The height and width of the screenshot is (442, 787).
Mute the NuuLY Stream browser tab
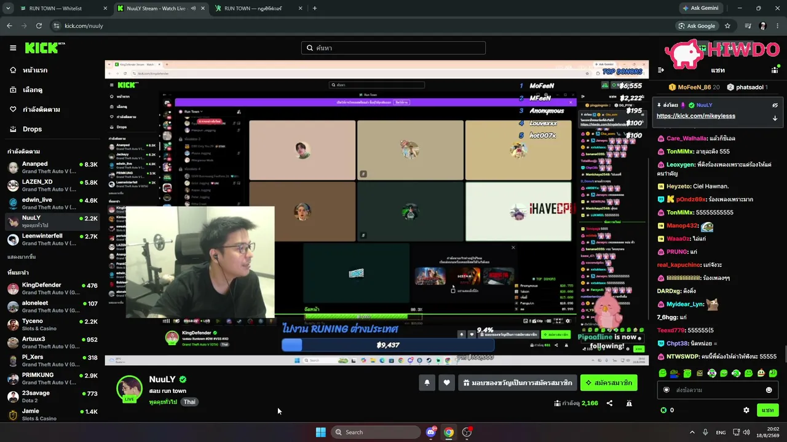tap(193, 9)
